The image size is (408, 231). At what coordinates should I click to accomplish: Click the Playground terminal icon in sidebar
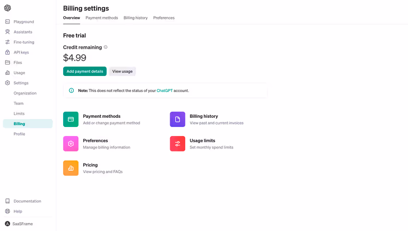(7, 22)
